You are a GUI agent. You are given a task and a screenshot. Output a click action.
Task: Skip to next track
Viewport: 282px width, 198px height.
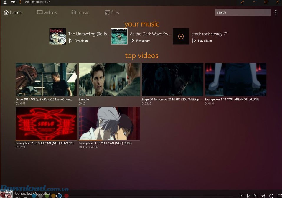[x=255, y=196]
